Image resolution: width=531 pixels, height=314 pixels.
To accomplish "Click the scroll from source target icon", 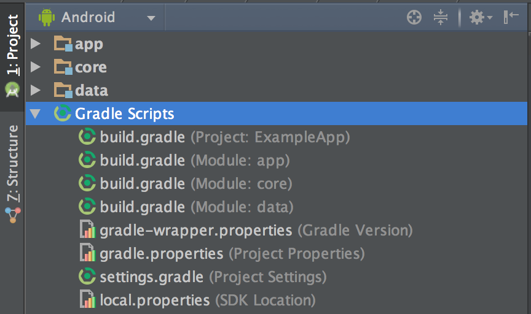I will (414, 17).
